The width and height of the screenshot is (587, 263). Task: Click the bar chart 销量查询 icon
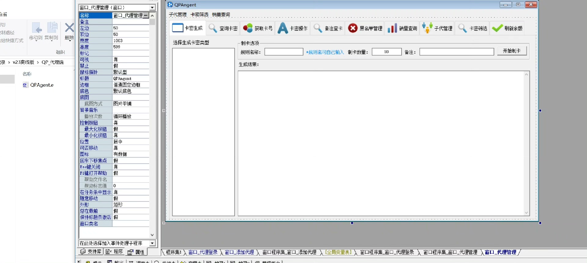392,28
